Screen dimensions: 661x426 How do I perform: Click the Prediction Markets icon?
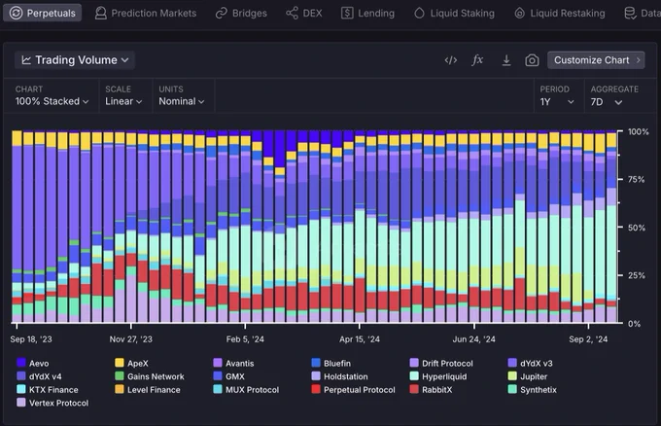(x=100, y=13)
